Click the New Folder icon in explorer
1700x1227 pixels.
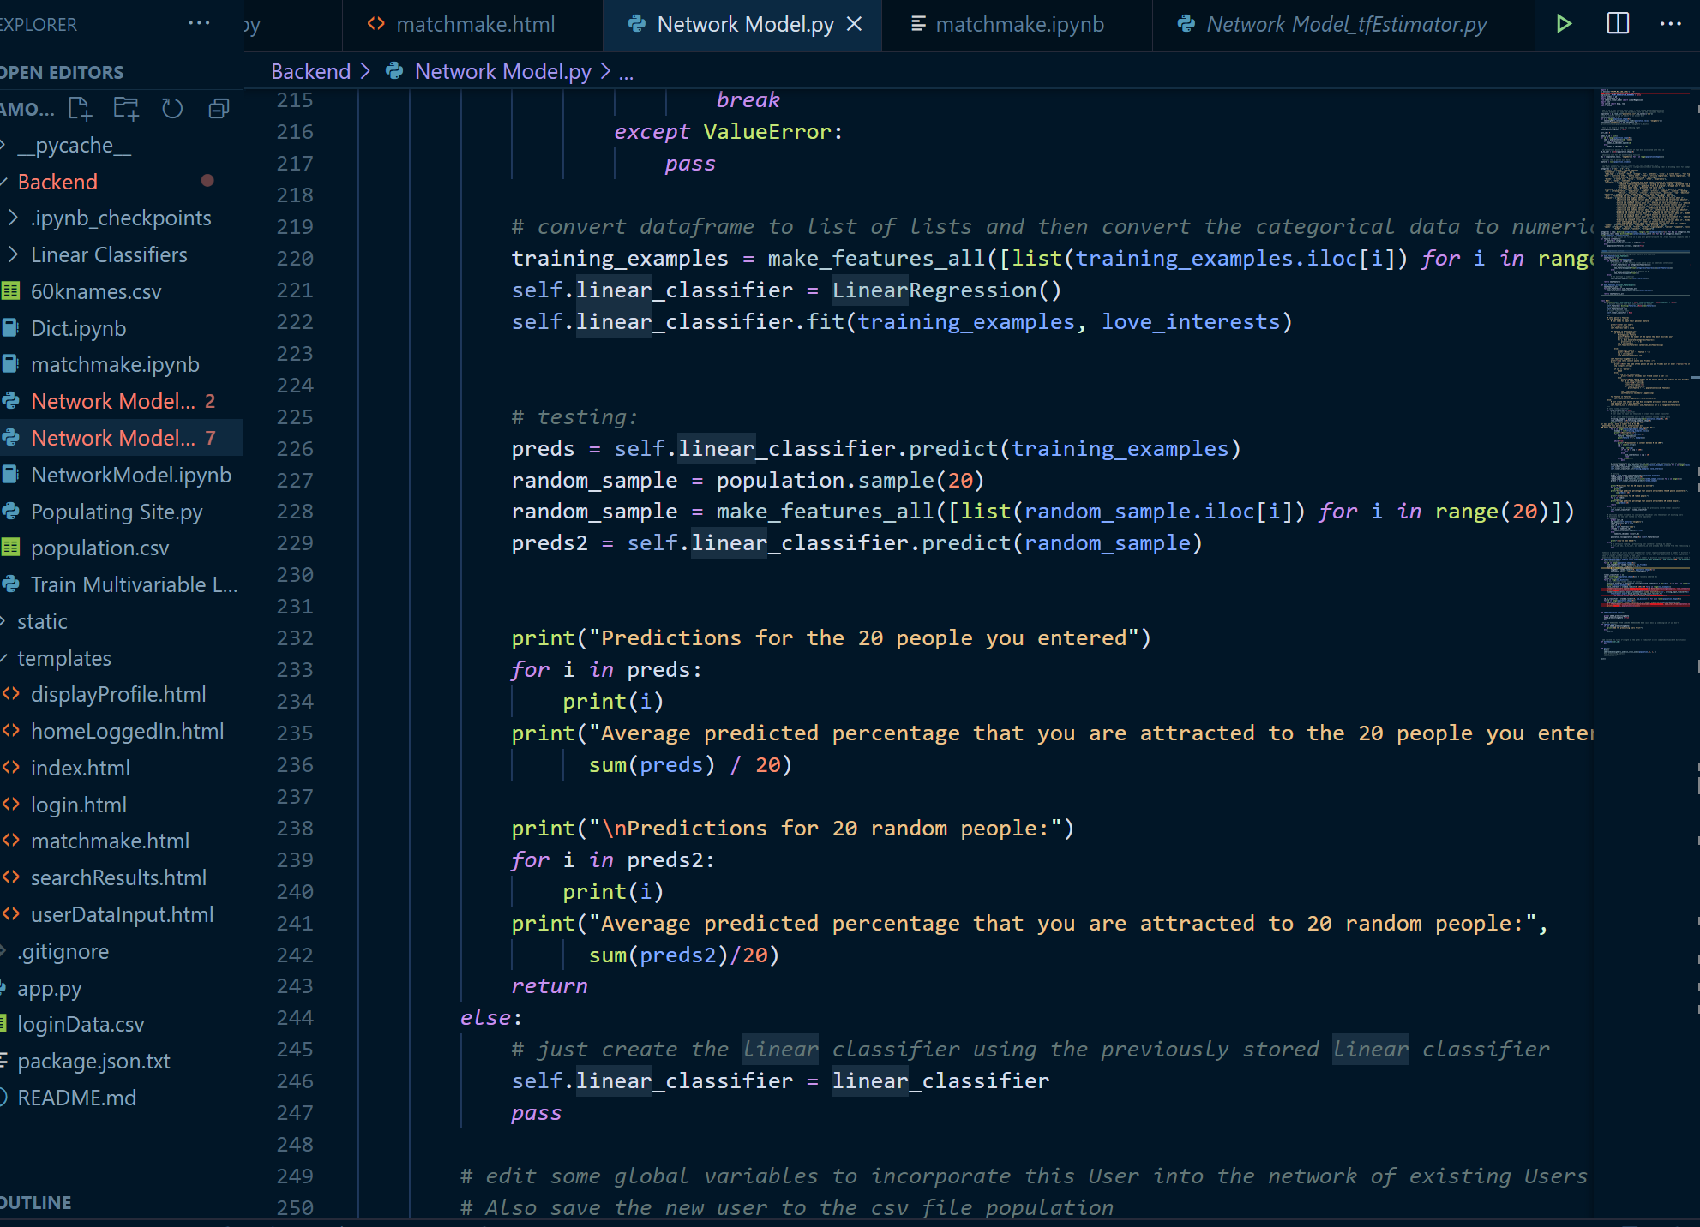(x=126, y=109)
